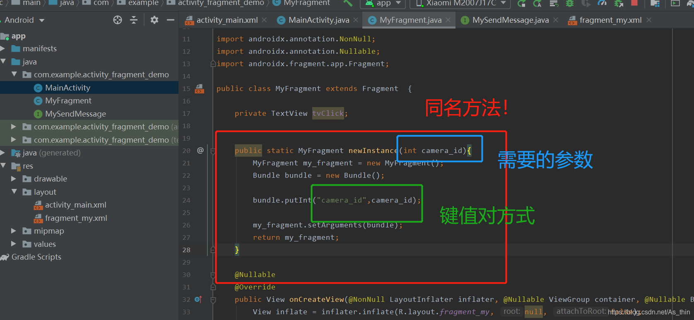
Task: Click the red Stop button
Action: click(634, 3)
